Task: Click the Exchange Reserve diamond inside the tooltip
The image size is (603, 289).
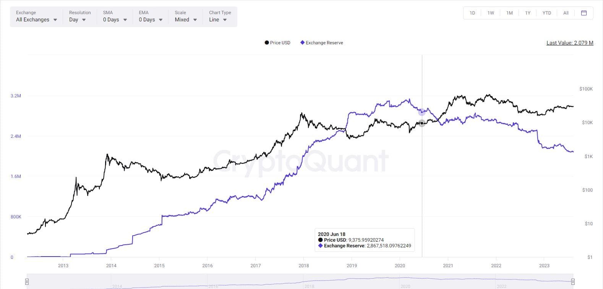Action: pos(320,246)
